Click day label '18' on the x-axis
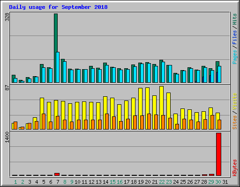240x187 pixels. [134, 182]
